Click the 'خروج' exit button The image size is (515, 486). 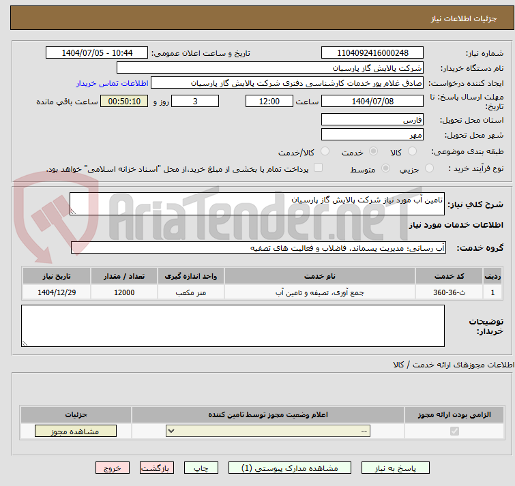[113, 468]
